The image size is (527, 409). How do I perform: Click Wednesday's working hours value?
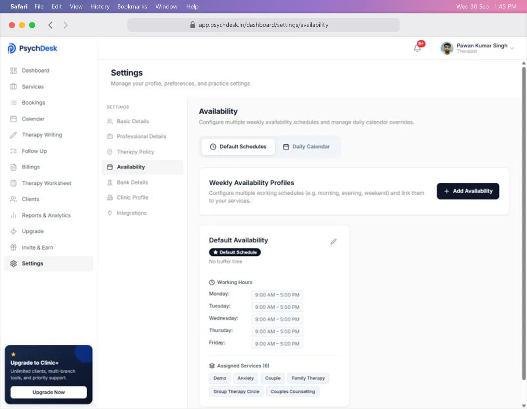click(x=277, y=319)
